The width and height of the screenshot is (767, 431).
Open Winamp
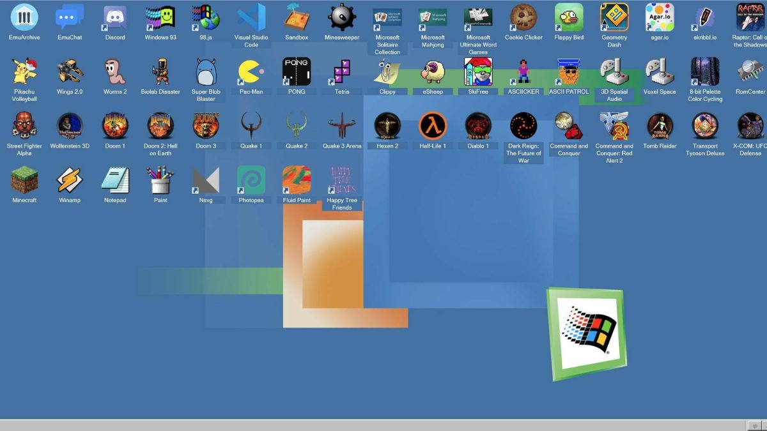70,180
